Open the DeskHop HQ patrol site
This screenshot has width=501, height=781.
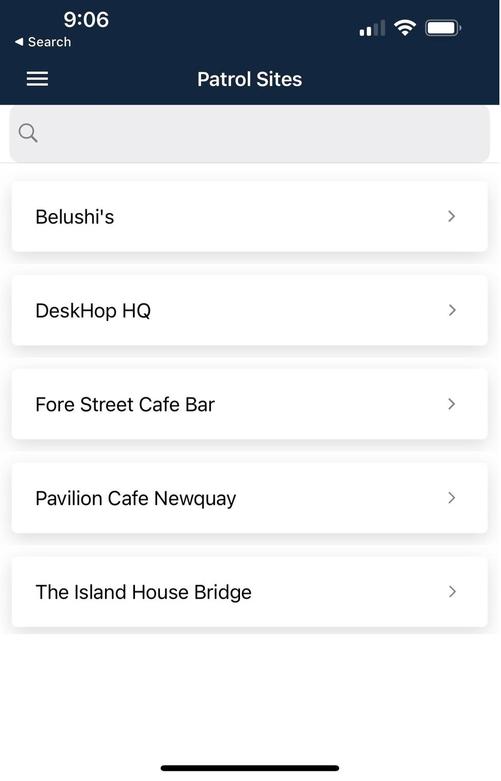point(249,310)
